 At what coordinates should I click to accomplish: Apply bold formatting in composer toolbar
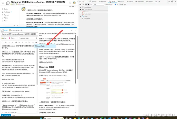(x=6, y=42)
